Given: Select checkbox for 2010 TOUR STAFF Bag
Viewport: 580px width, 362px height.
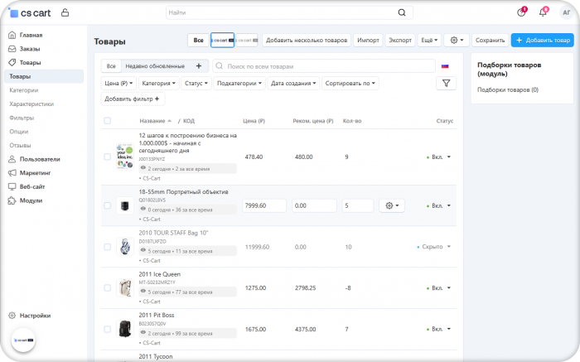Looking at the screenshot, I should (107, 247).
